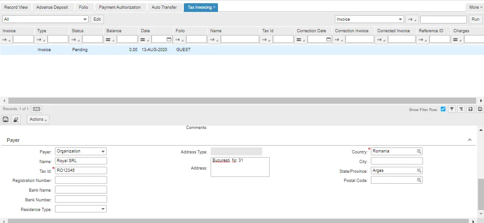Open Correction Invoice filter operator

pos(339,40)
